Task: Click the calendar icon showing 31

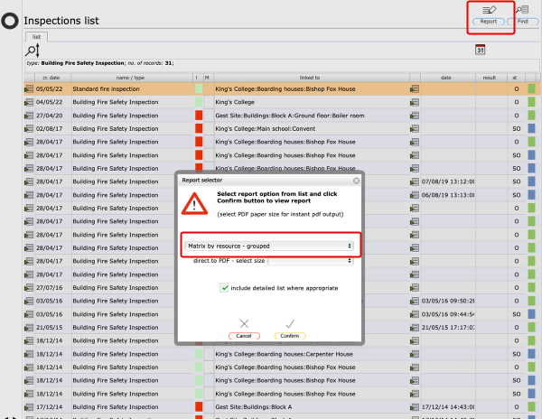Action: [x=481, y=51]
